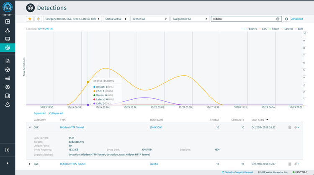Open the Dashboard icon in sidebar
This screenshot has height=175, width=314.
[8, 21]
